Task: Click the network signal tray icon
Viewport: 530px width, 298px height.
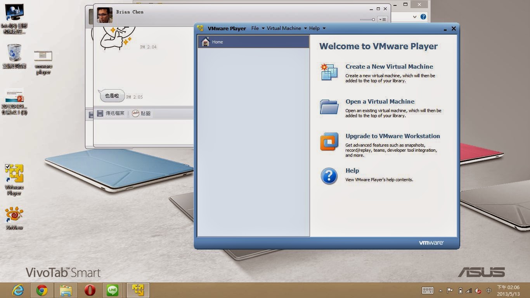Action: [469, 290]
